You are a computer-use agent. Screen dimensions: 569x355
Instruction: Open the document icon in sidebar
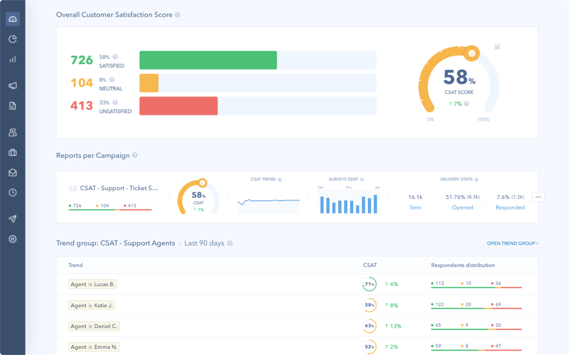click(x=13, y=106)
